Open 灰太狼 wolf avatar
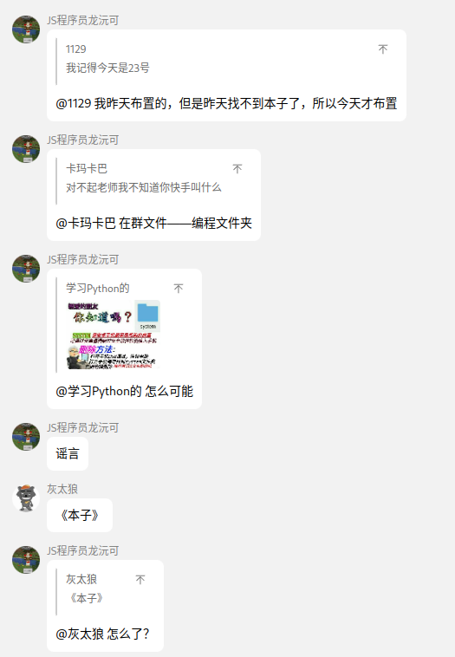 [x=26, y=498]
